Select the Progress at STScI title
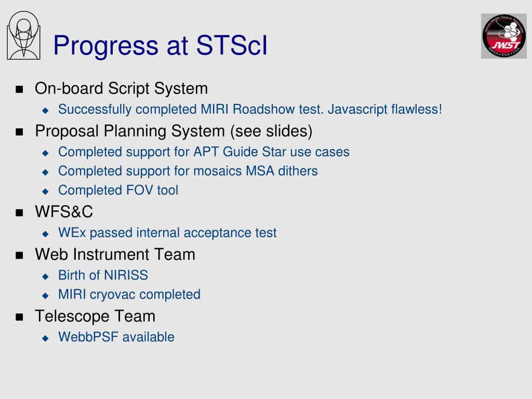 coord(161,45)
